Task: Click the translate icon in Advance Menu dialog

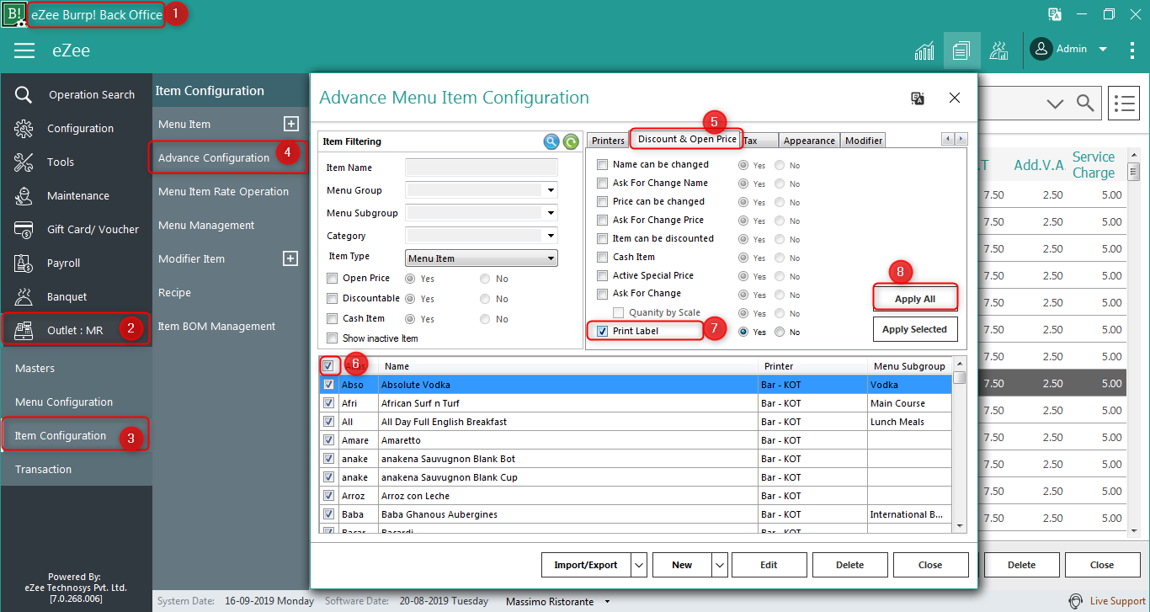Action: 918,98
